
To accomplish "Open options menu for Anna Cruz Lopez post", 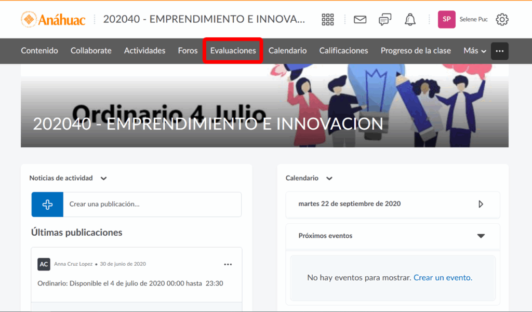I will click(x=228, y=264).
